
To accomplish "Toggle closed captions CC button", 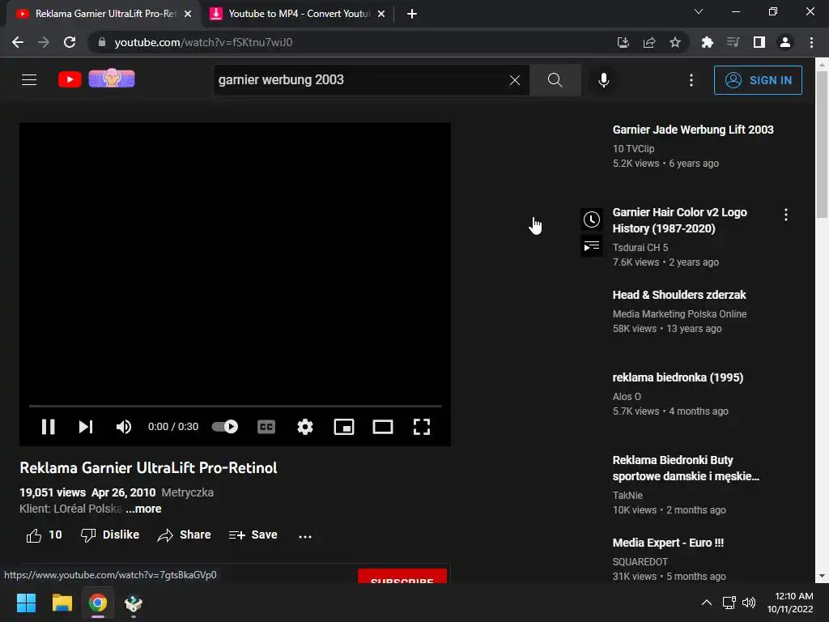I will point(266,427).
